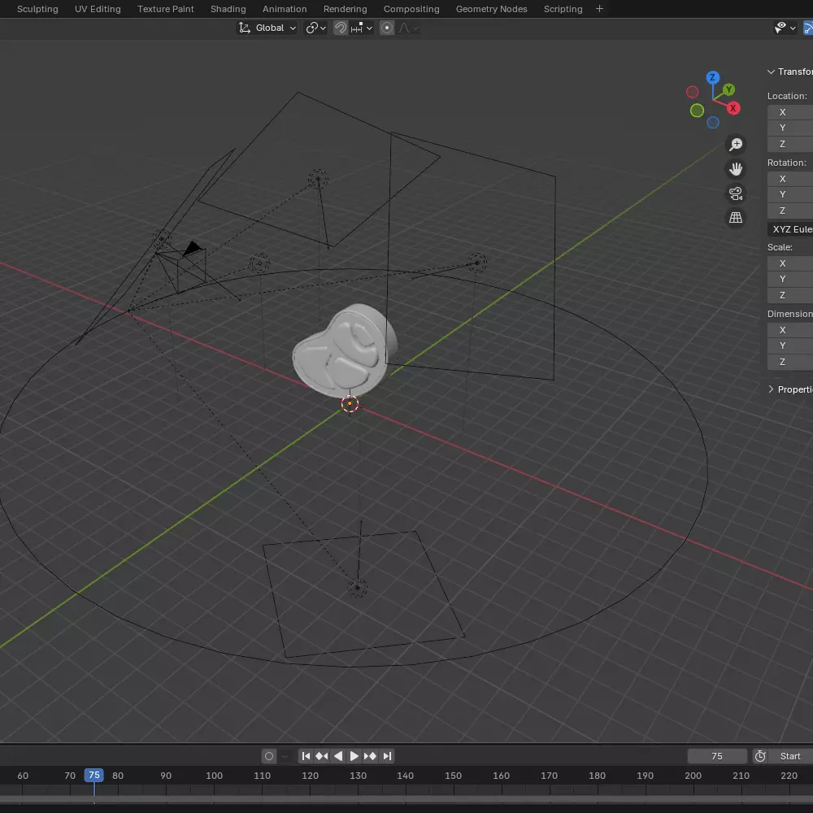Screen dimensions: 813x813
Task: Click the zoom view magnifier icon
Action: point(735,144)
